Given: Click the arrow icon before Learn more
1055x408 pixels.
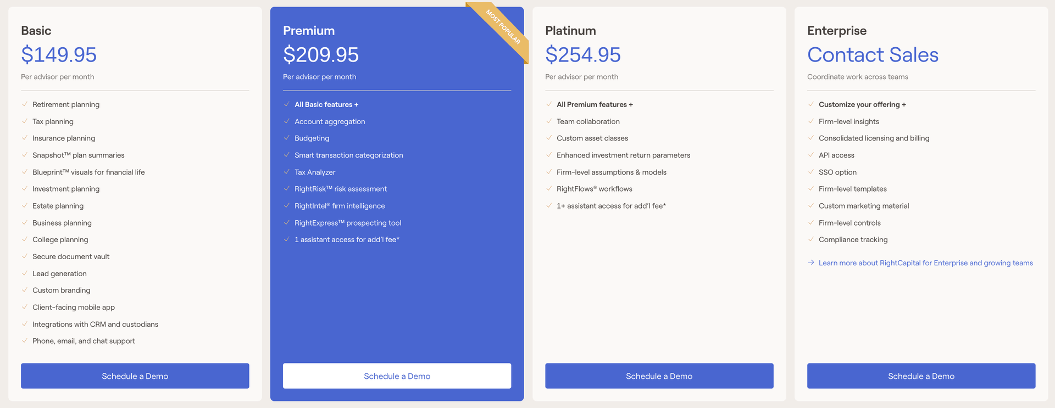Looking at the screenshot, I should [x=811, y=262].
